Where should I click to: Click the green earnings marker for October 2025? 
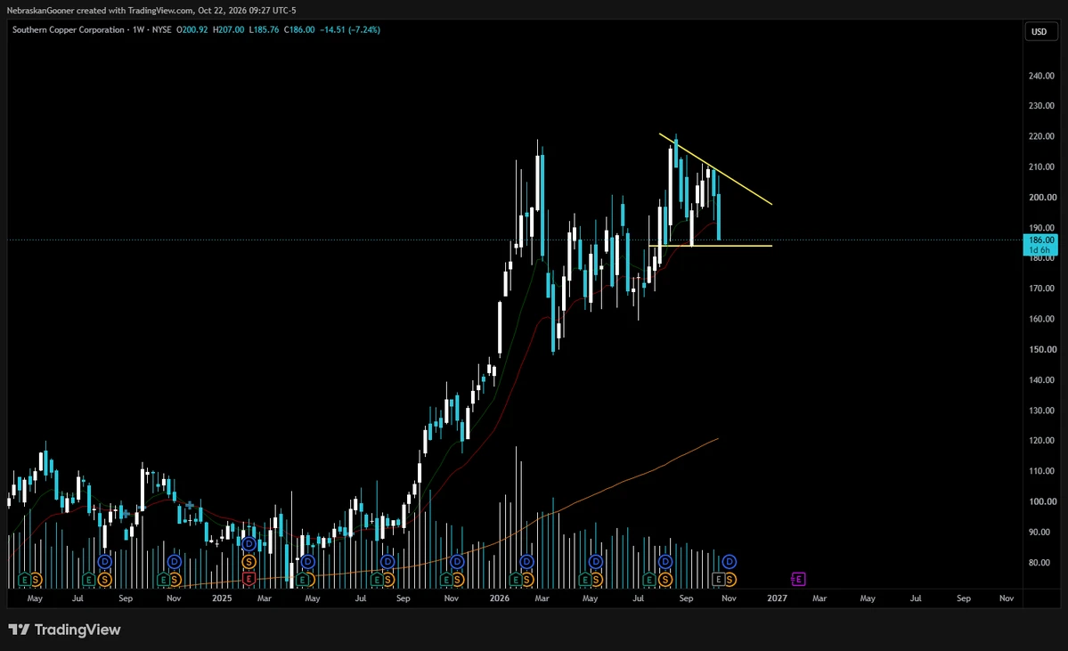pos(447,580)
